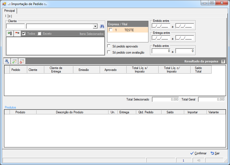This screenshot has height=165, width=230.
Task: Open the Cliente name dropdown
Action: pyautogui.click(x=95, y=26)
